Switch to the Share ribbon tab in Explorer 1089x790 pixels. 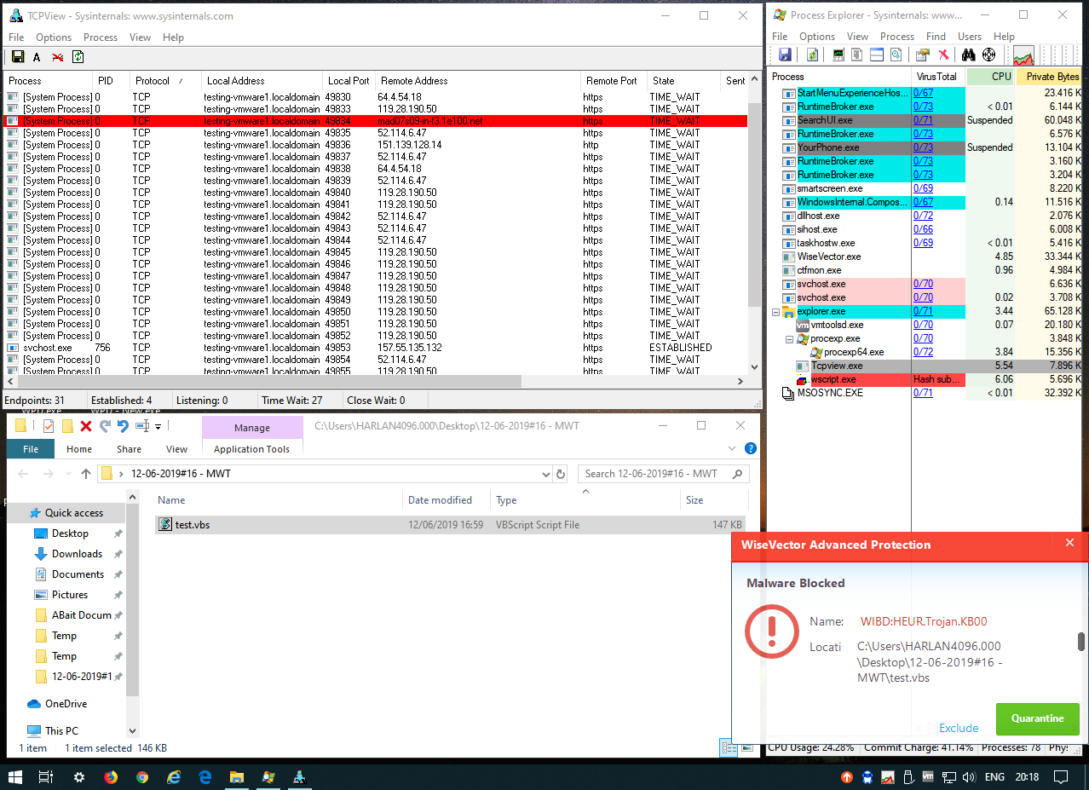pyautogui.click(x=130, y=449)
